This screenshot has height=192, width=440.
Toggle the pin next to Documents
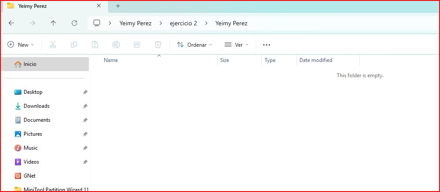[x=85, y=120]
